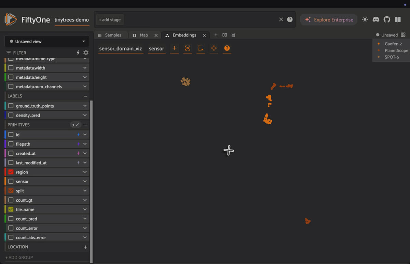Uncheck the split field checkbox
Image resolution: width=410 pixels, height=264 pixels.
11,191
